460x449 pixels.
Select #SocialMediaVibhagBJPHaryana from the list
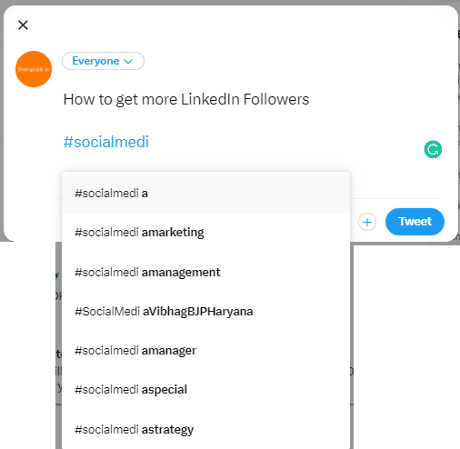205,311
